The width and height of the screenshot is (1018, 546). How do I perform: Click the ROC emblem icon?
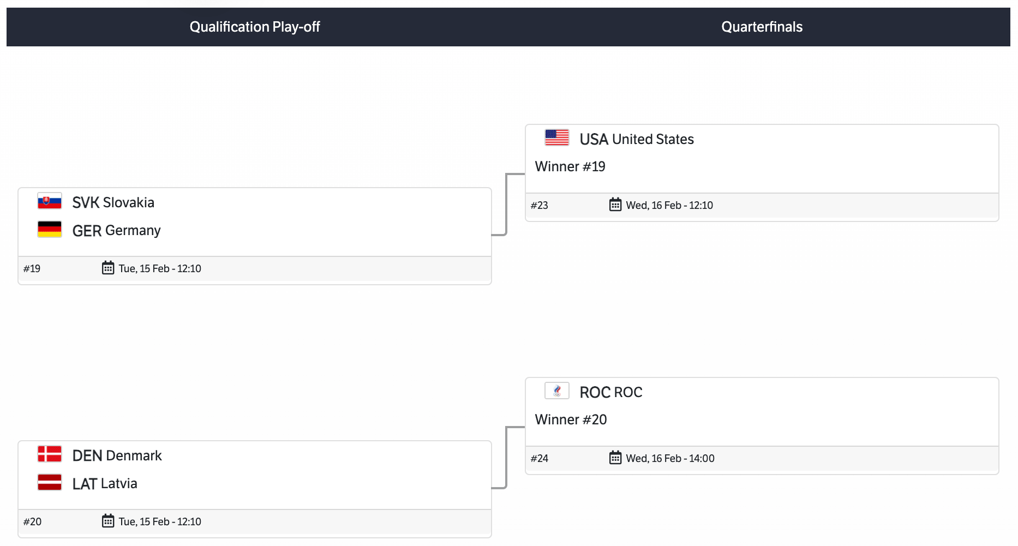(x=557, y=391)
